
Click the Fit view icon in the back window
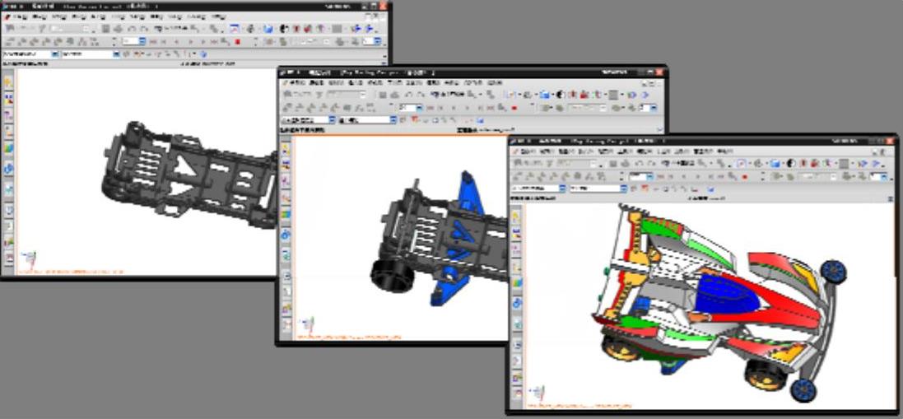tap(235, 29)
